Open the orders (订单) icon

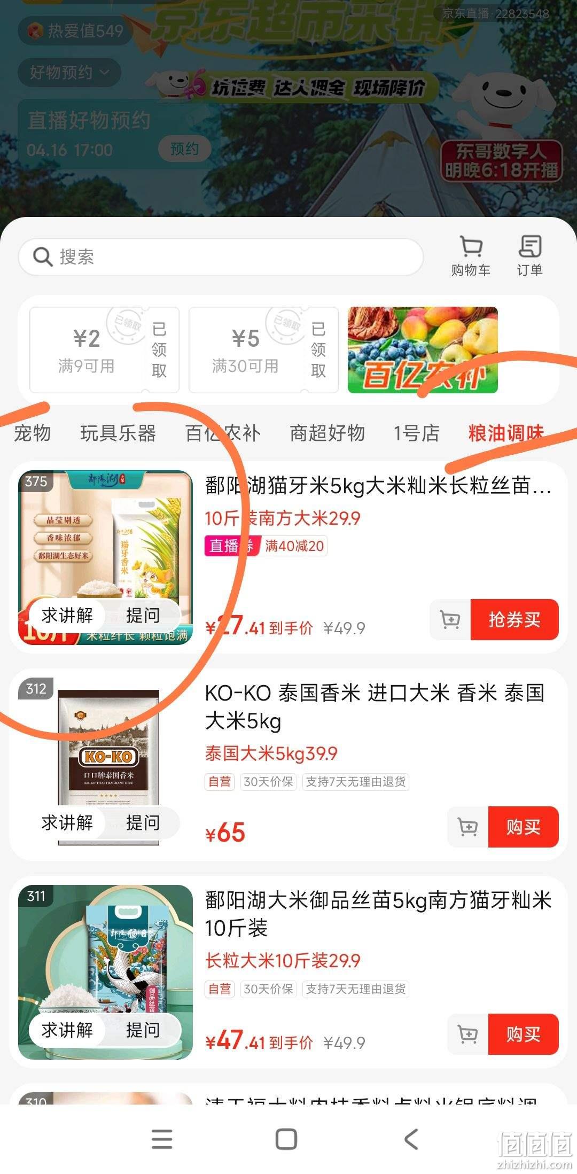click(529, 256)
